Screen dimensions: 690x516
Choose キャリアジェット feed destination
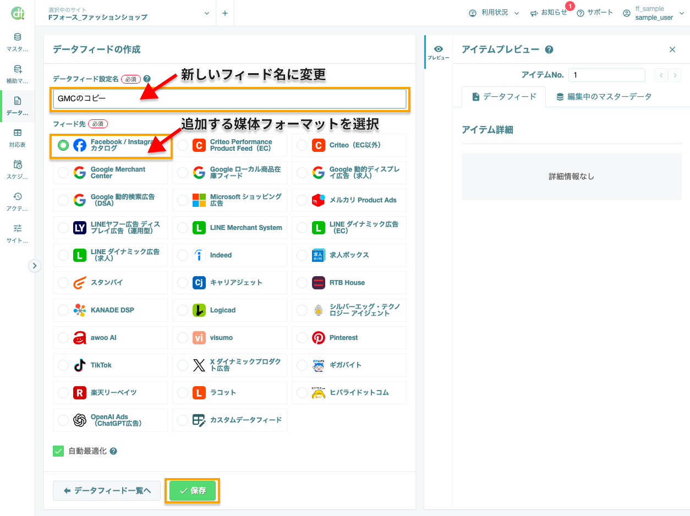[230, 283]
